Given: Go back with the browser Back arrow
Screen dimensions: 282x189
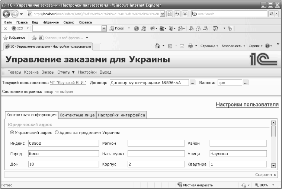Looking at the screenshot, I should point(6,14).
